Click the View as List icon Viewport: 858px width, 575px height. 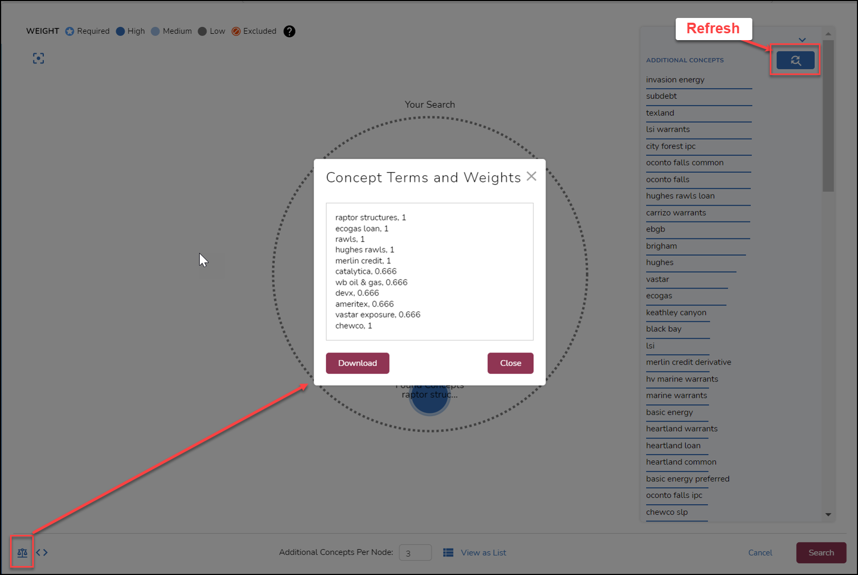448,552
